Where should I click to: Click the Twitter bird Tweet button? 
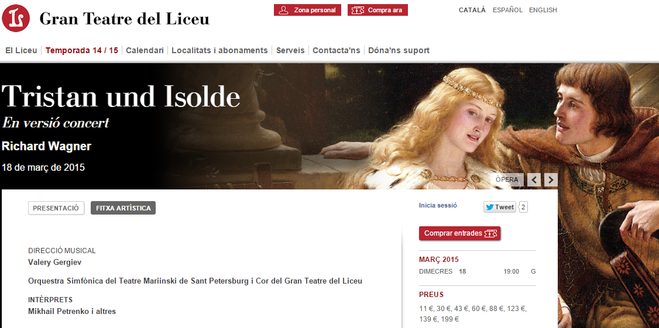[500, 207]
